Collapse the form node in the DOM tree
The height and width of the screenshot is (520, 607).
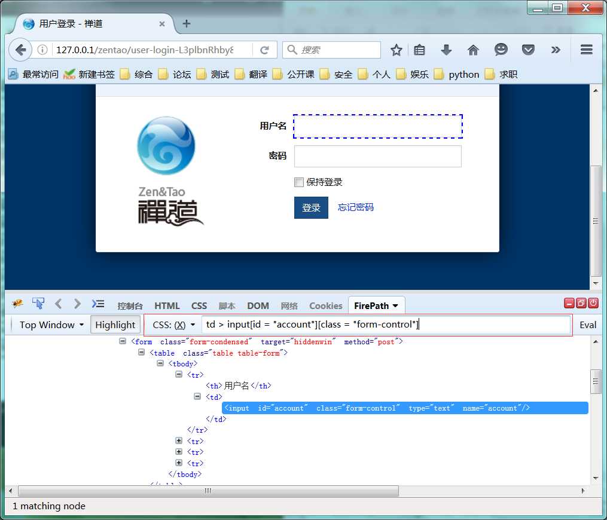(123, 341)
